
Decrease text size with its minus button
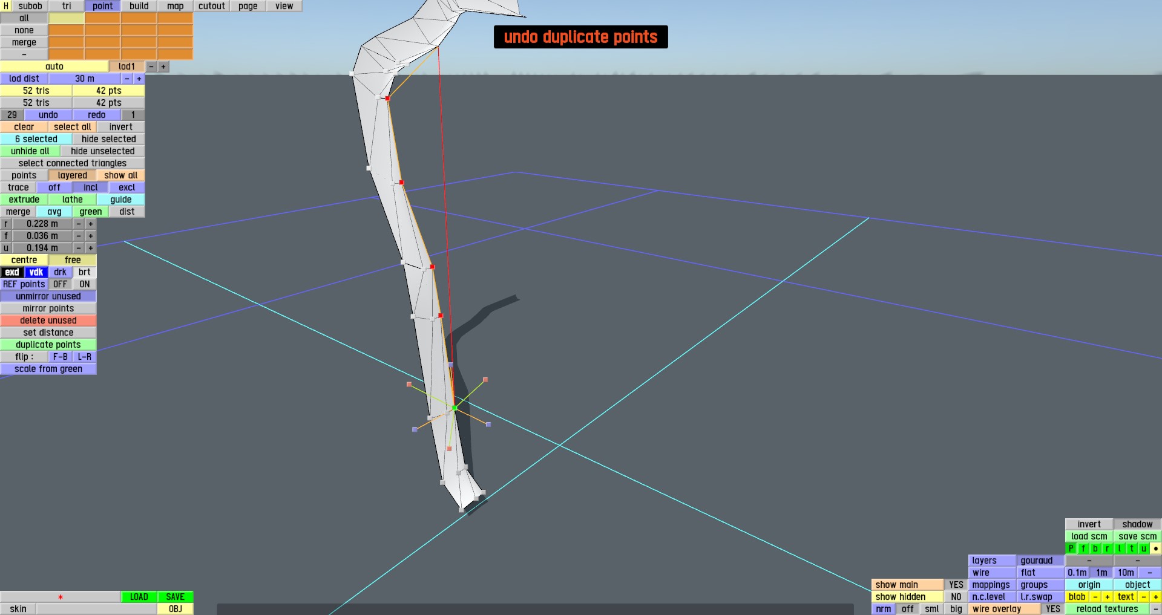pyautogui.click(x=1144, y=597)
